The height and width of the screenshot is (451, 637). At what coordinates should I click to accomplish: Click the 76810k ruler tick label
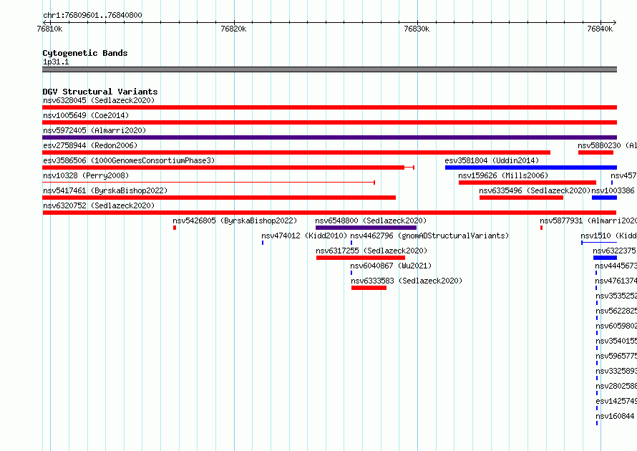point(49,29)
